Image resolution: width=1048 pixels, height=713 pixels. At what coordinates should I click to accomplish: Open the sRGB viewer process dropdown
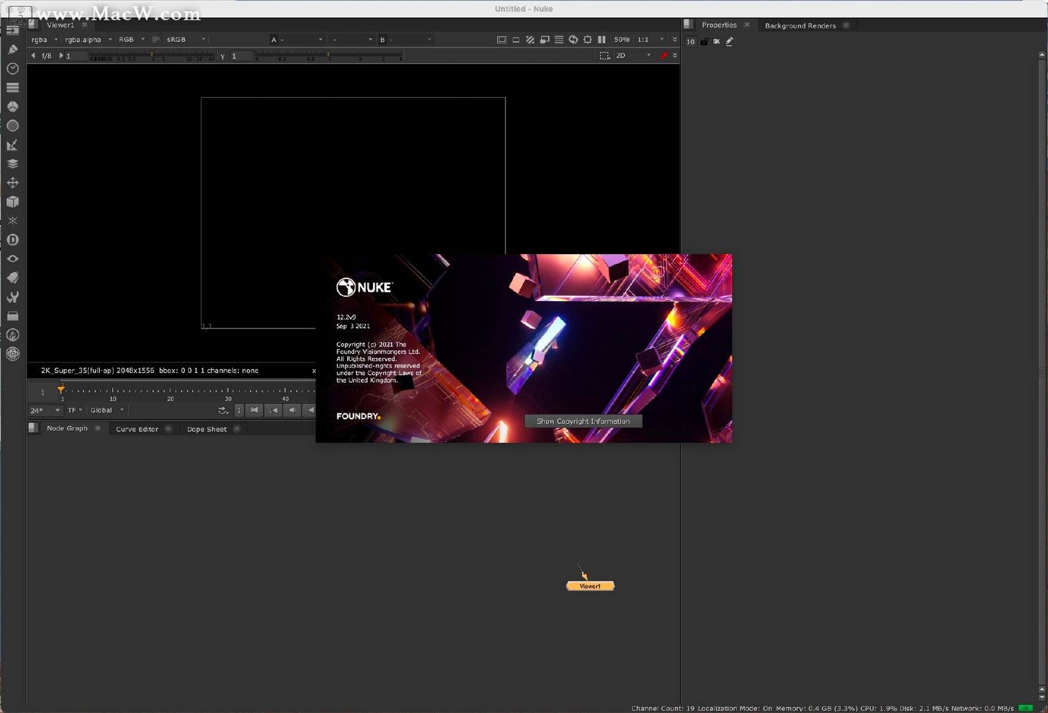pos(185,40)
